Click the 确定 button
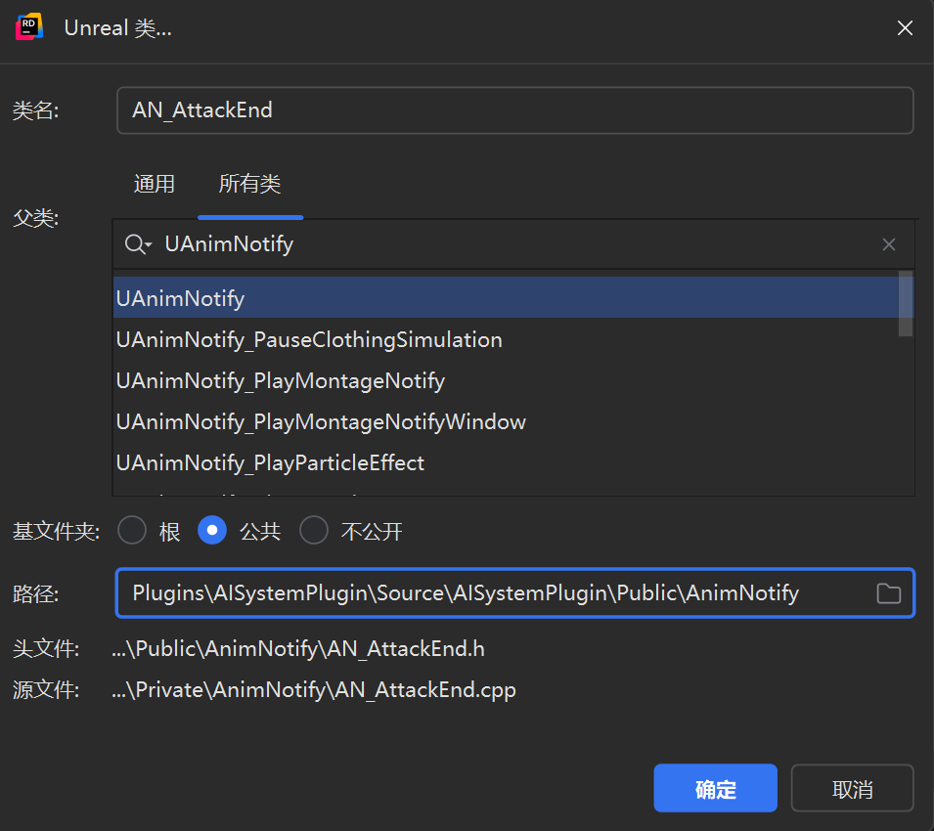 point(715,789)
